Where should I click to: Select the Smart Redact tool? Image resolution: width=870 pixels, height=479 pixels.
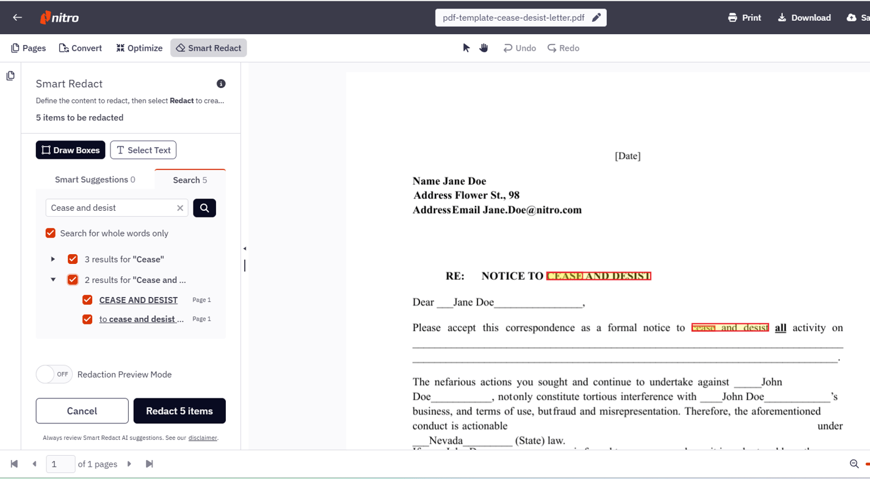209,48
